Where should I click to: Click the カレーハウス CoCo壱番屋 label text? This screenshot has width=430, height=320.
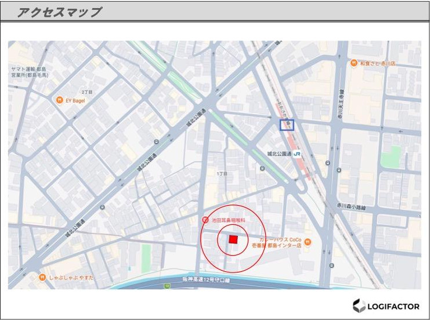276,242
